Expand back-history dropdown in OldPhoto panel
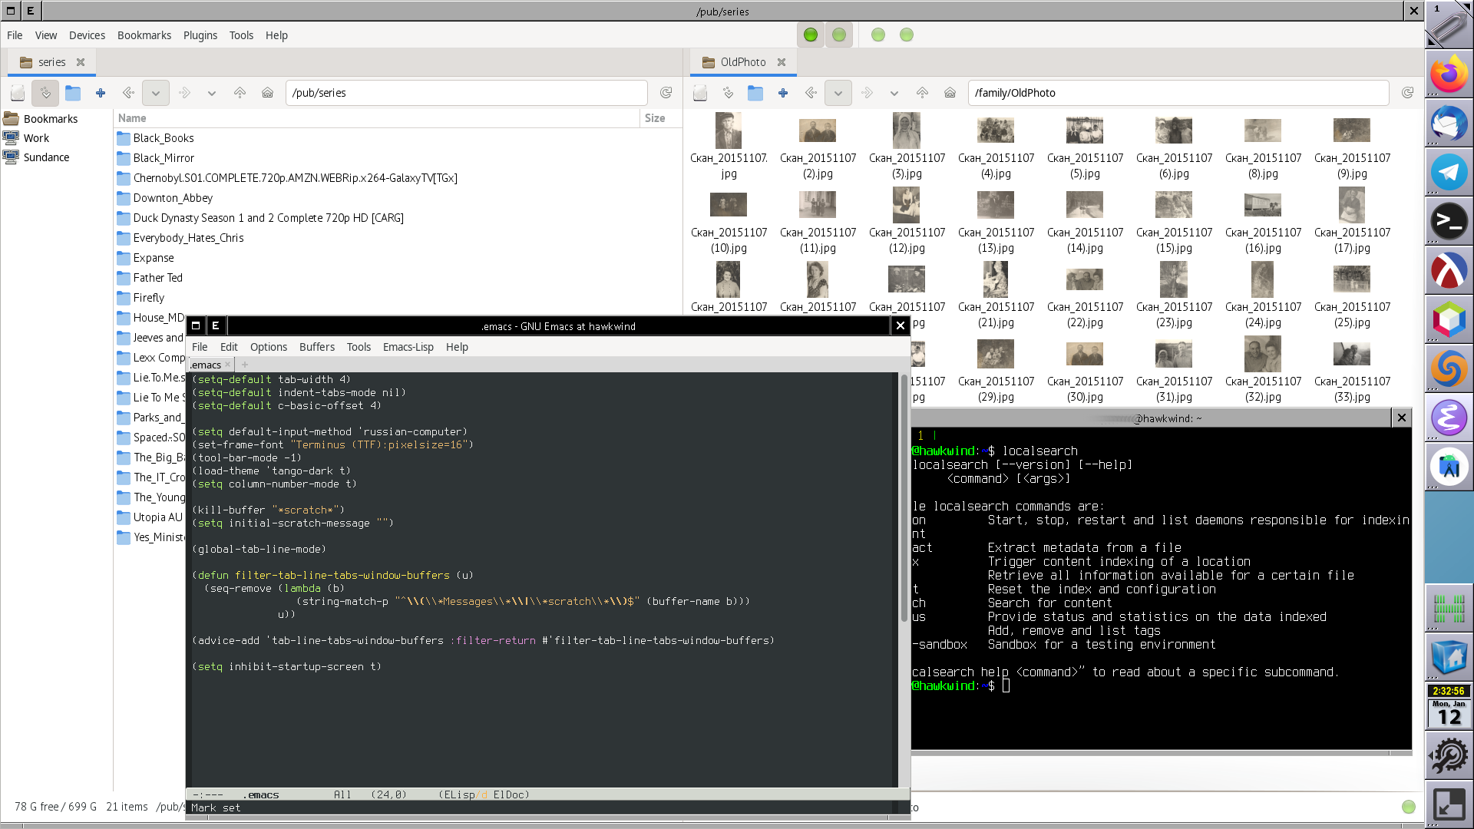1474x829 pixels. click(x=838, y=93)
